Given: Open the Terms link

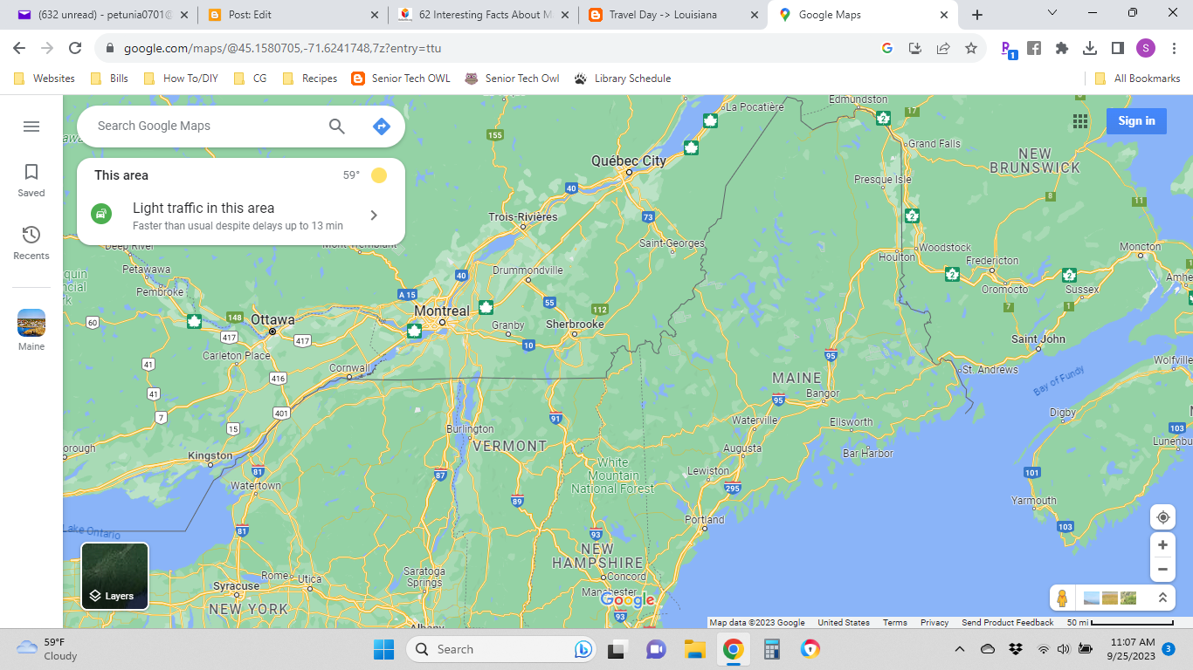Looking at the screenshot, I should pyautogui.click(x=894, y=623).
